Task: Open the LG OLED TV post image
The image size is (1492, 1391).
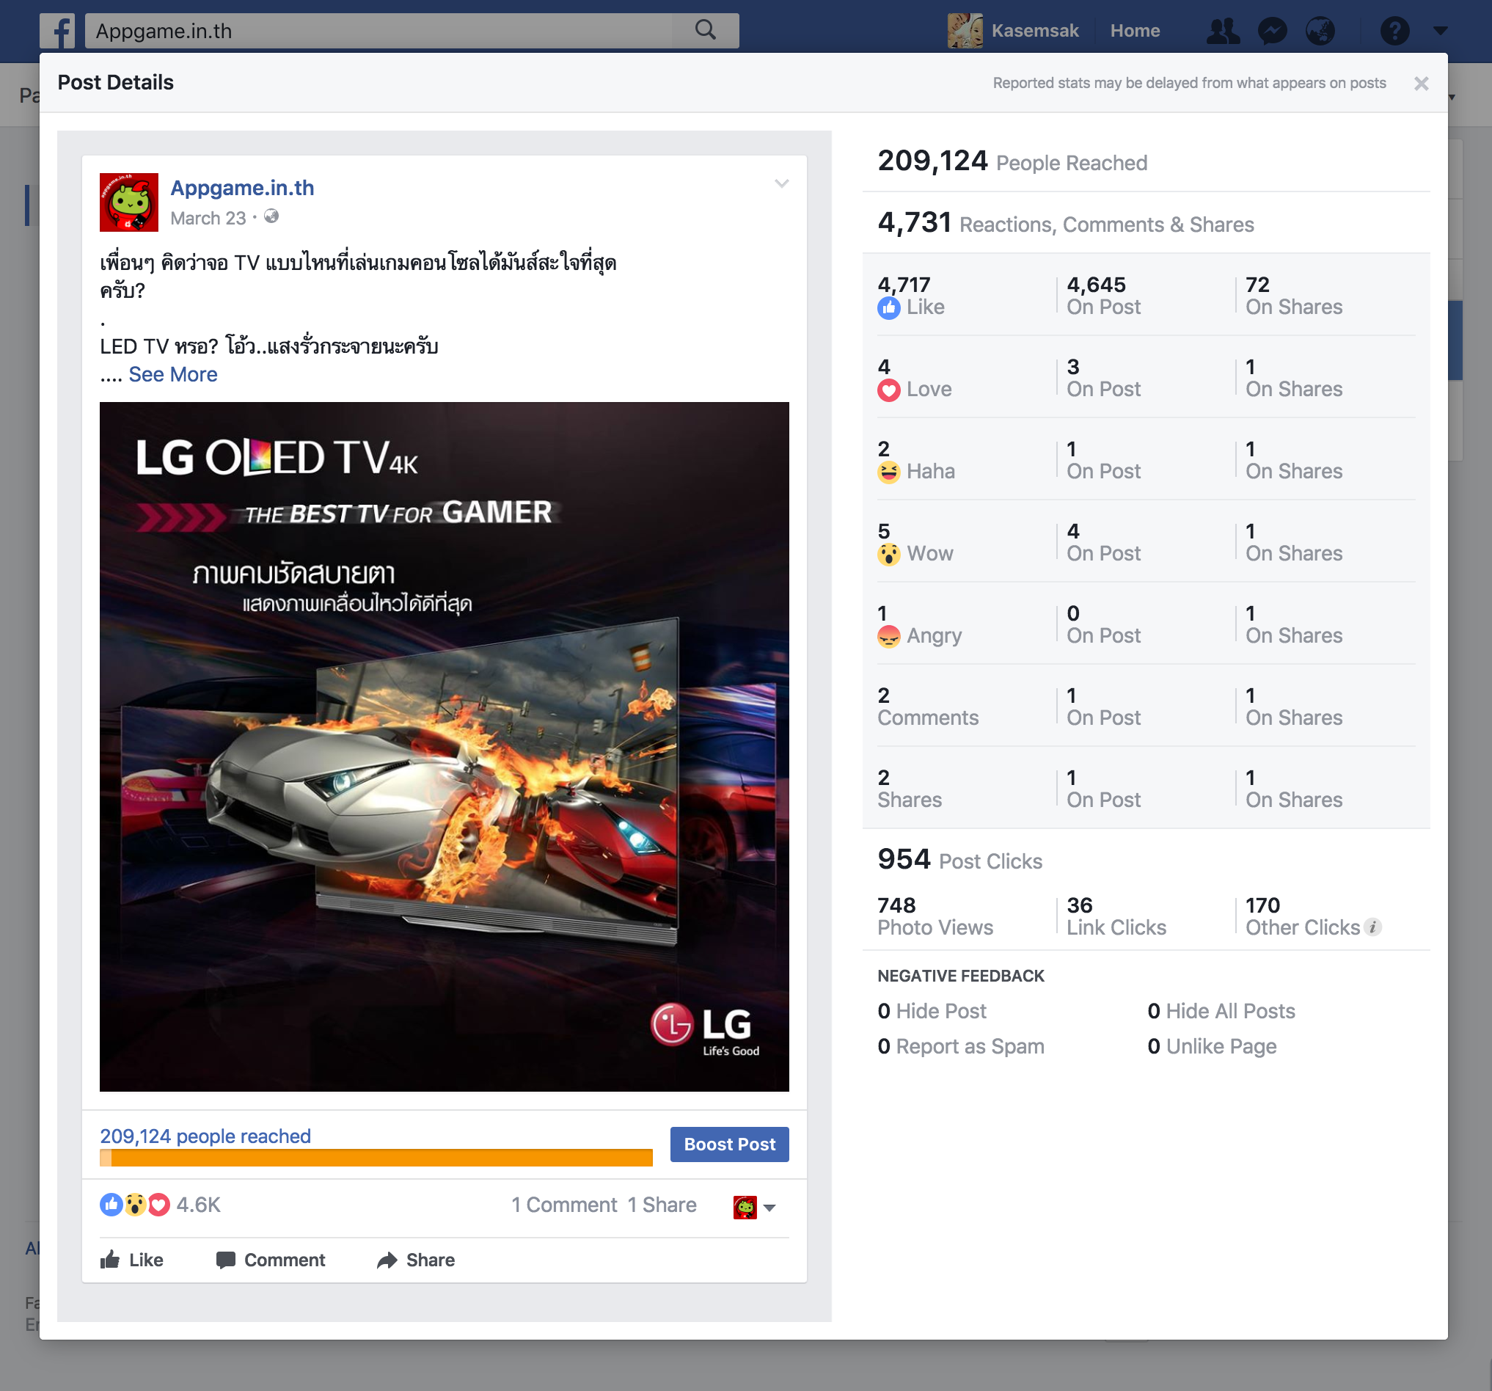Action: (x=445, y=746)
